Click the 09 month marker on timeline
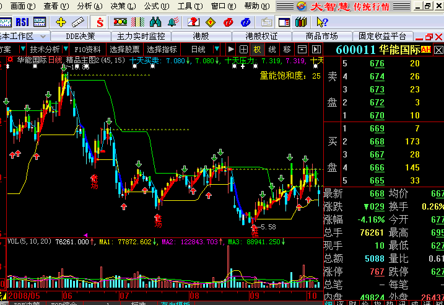 tap(255, 296)
